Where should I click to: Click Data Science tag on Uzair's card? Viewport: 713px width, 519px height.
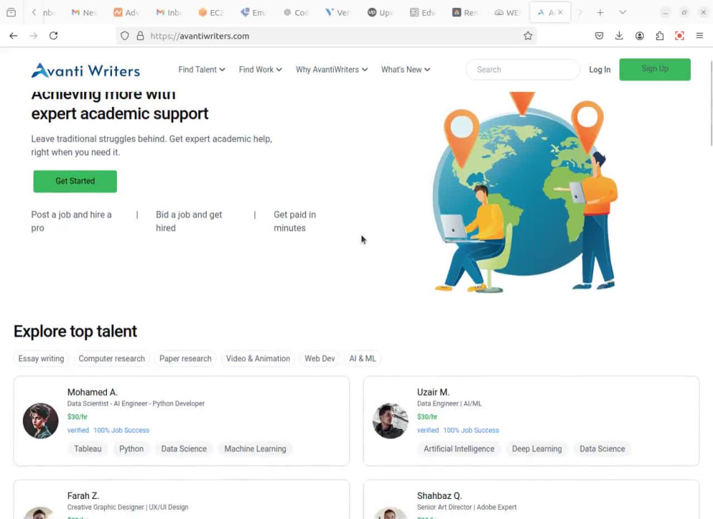(602, 449)
